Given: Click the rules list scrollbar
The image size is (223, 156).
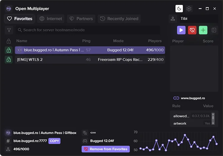Looking at the screenshot, I should 213,119.
